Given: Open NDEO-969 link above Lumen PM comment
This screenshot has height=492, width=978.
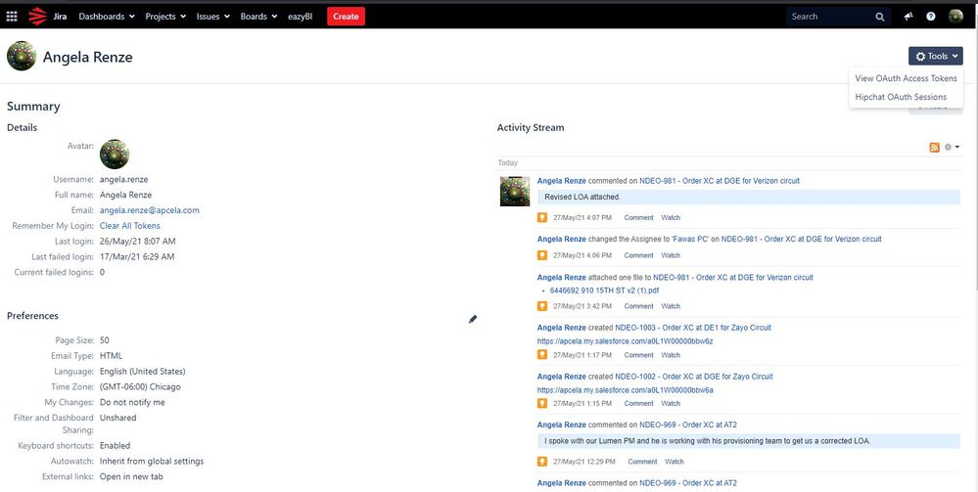Looking at the screenshot, I should (688, 425).
